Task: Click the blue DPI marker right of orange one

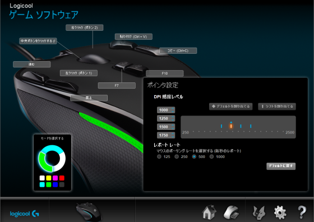Action: (241, 126)
